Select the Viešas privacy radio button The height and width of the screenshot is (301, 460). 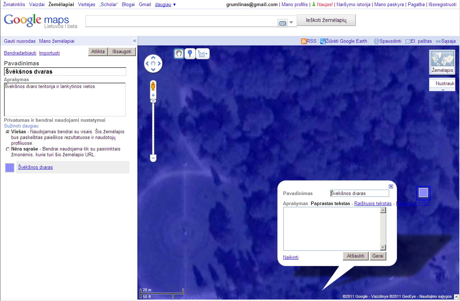point(8,132)
